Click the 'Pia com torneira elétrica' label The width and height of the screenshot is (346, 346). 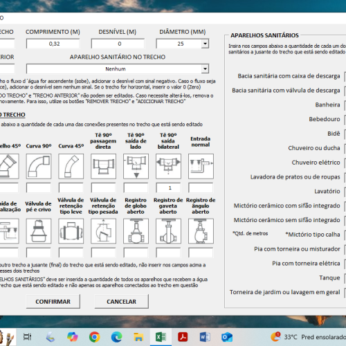pos(306,264)
